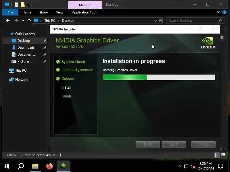Open the clock and date flyout

click(206, 166)
